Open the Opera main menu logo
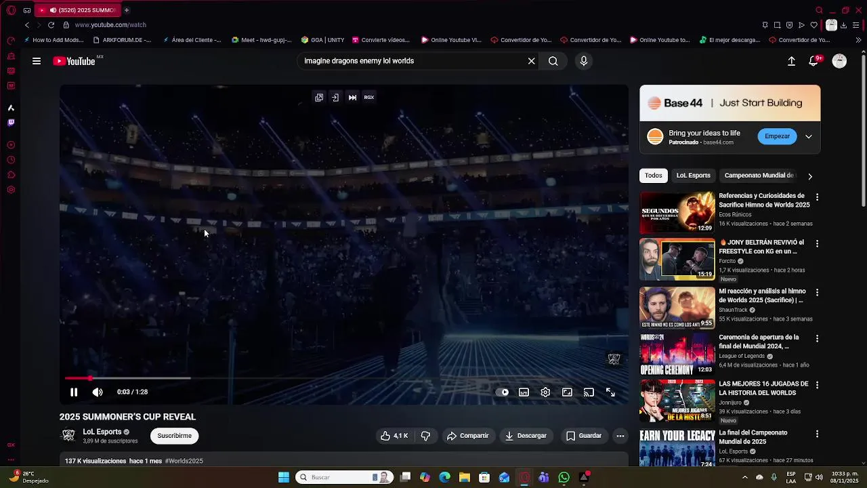The height and width of the screenshot is (488, 867). [11, 10]
